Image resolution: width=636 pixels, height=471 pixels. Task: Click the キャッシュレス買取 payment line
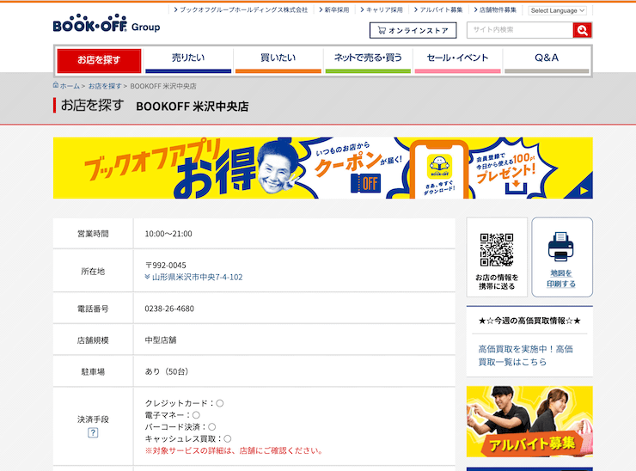(188, 438)
